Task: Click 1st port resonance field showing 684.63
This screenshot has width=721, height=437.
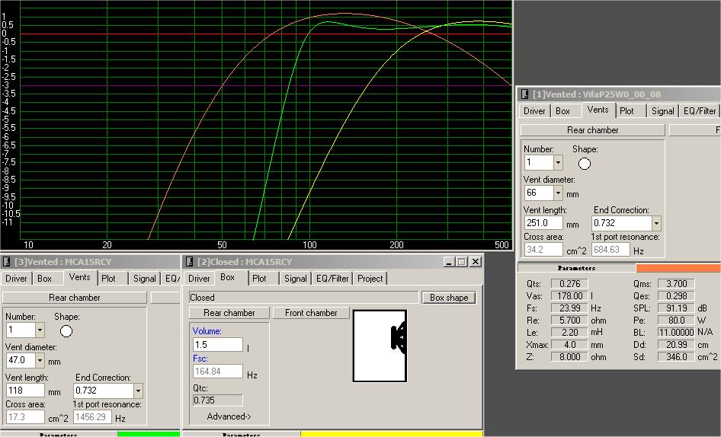Action: [x=610, y=250]
